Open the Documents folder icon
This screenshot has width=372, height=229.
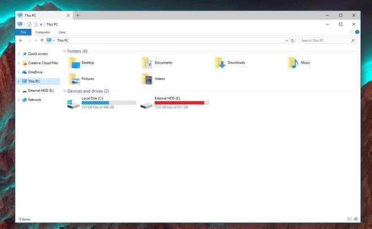coord(147,63)
